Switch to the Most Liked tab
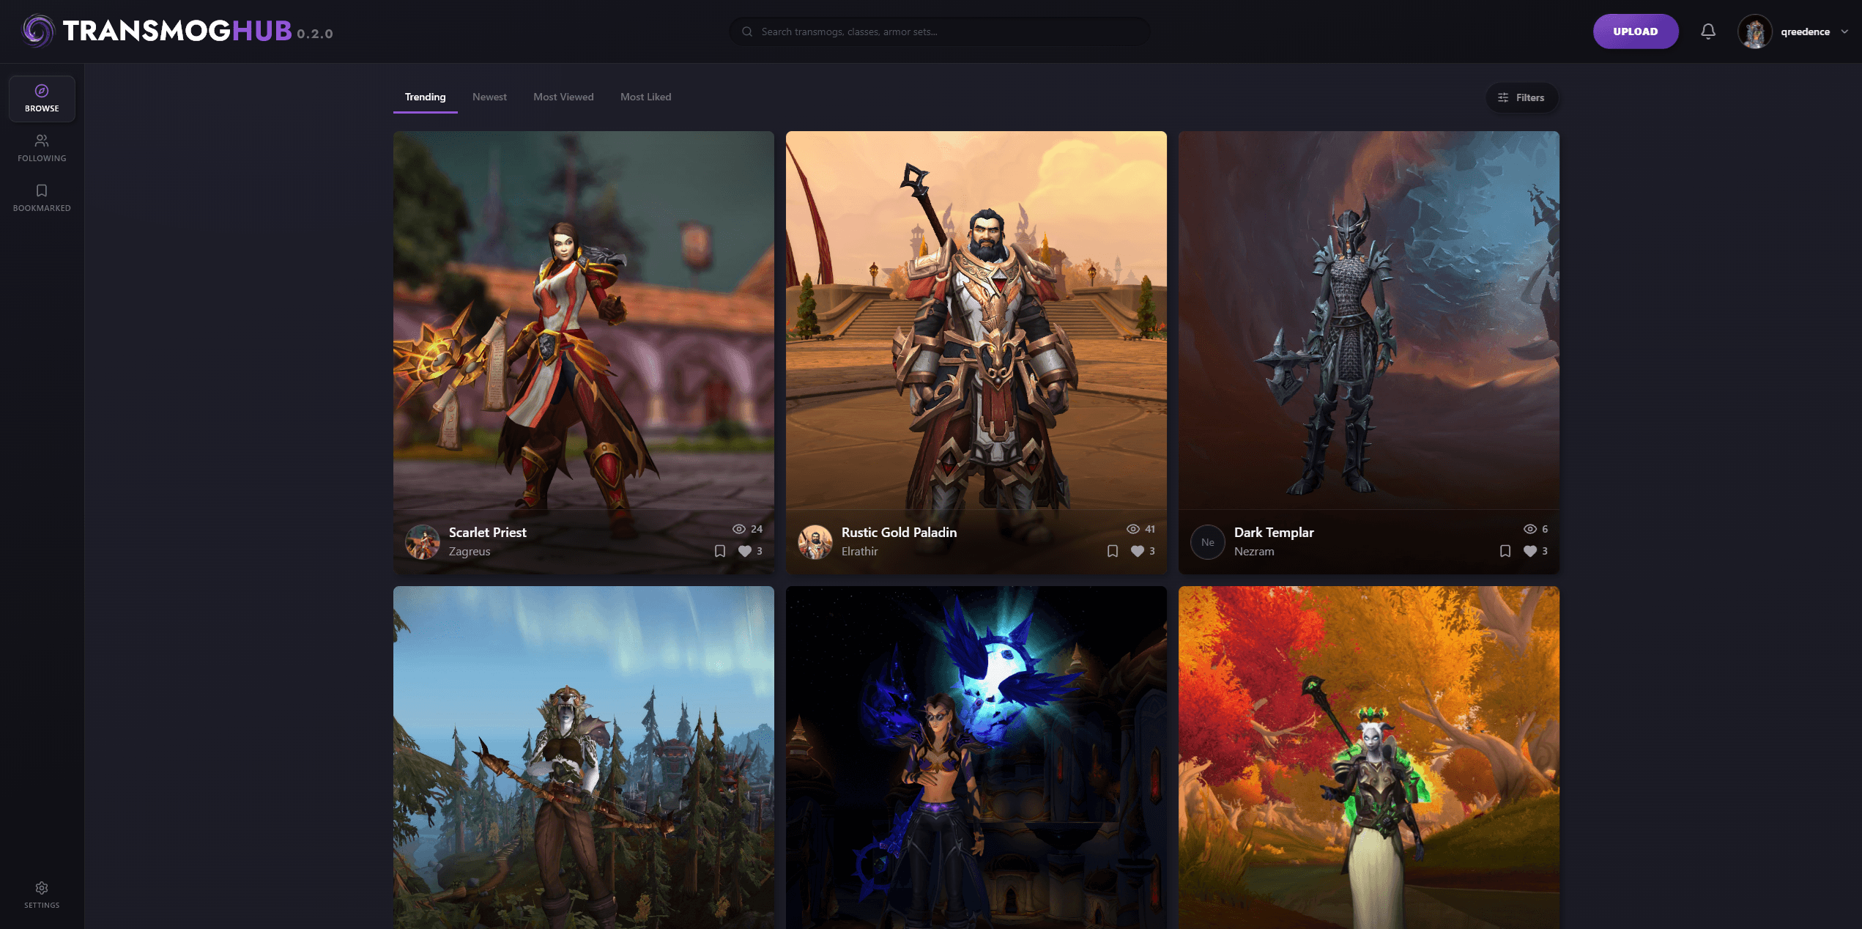 (x=645, y=97)
